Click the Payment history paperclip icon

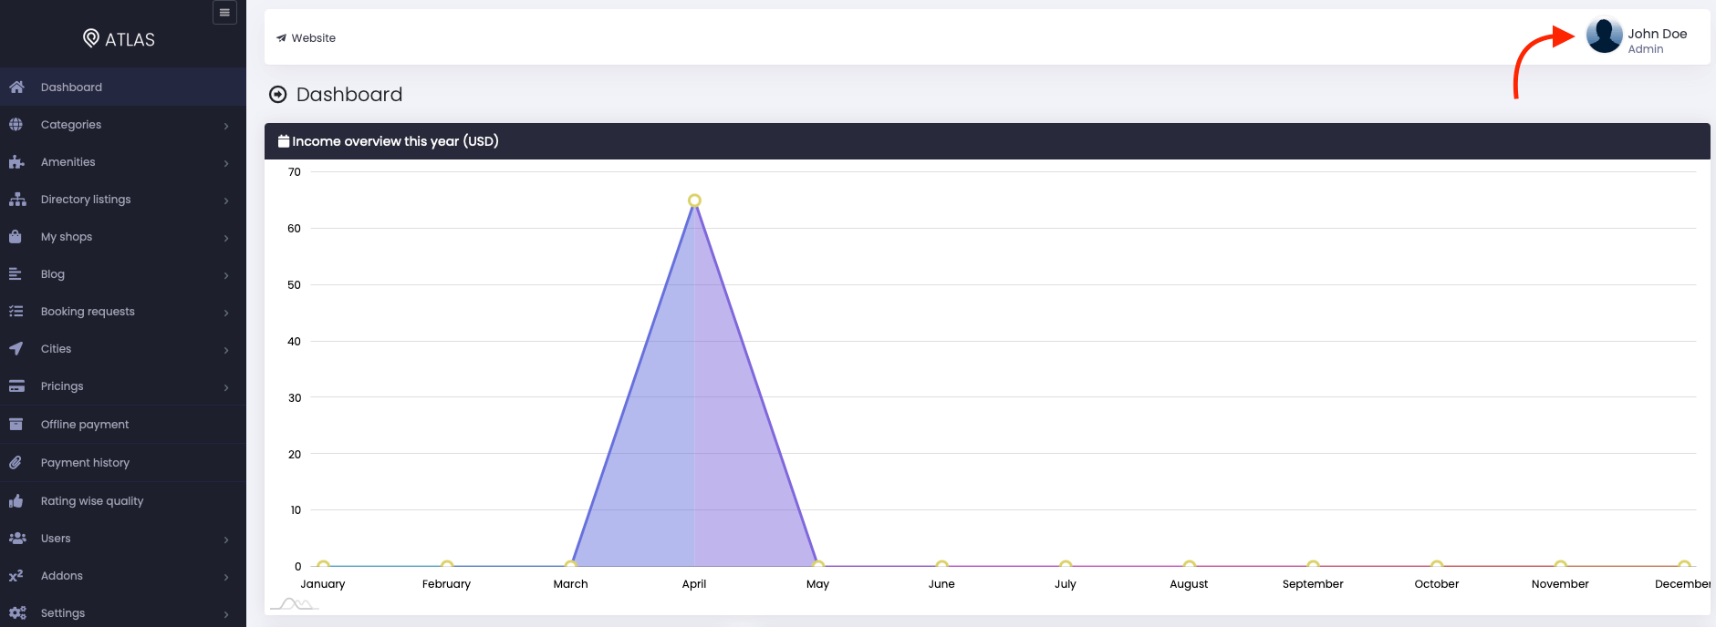pyautogui.click(x=16, y=463)
